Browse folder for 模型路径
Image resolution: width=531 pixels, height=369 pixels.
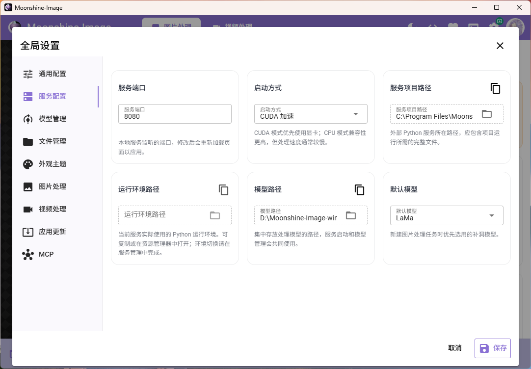[x=351, y=215]
